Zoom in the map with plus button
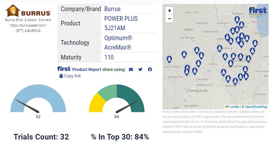The width and height of the screenshot is (271, 143). (x=169, y=11)
